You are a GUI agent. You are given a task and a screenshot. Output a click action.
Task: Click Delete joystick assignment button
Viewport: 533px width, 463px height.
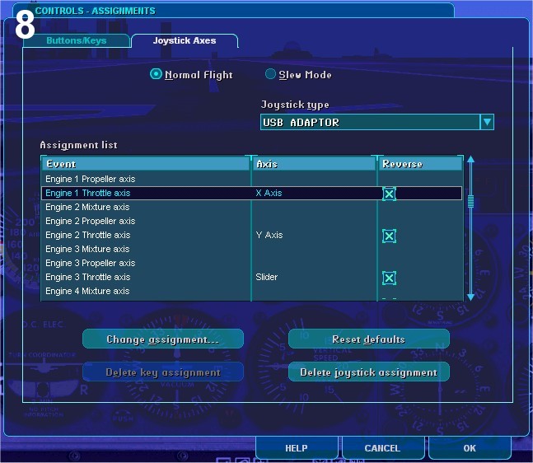[369, 372]
